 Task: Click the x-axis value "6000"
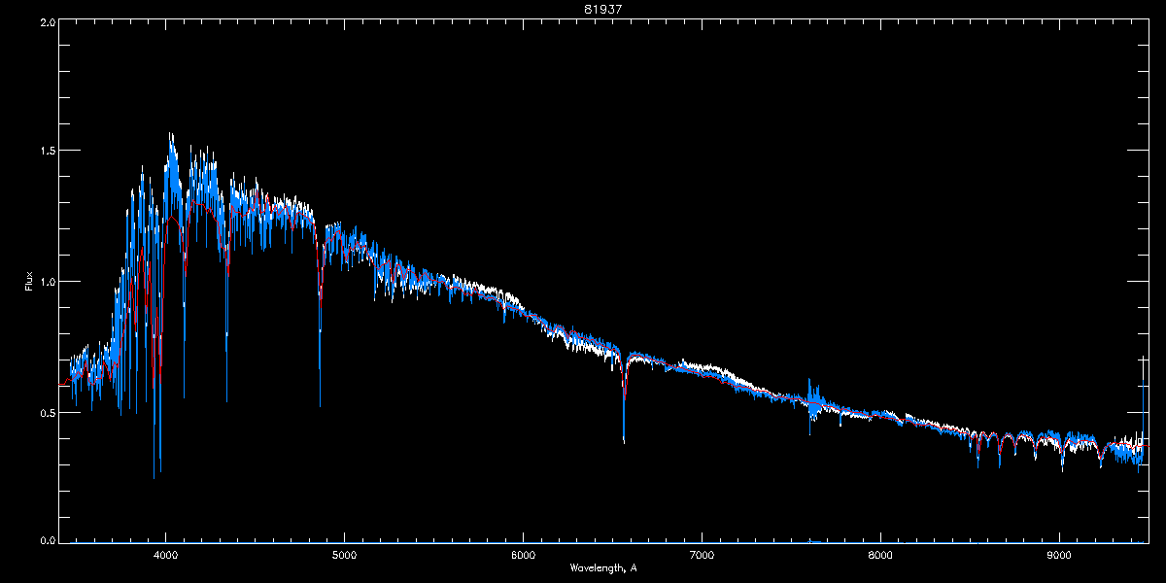click(524, 555)
